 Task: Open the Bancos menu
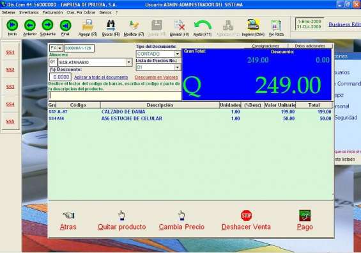pos(105,12)
